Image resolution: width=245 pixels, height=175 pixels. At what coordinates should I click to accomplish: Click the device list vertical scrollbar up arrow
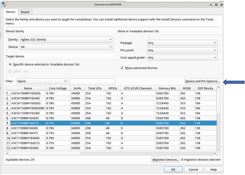click(x=218, y=88)
